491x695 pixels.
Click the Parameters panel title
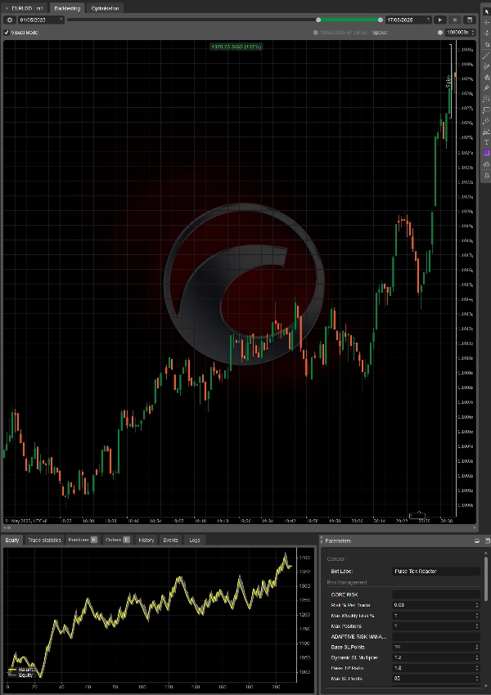pos(338,540)
